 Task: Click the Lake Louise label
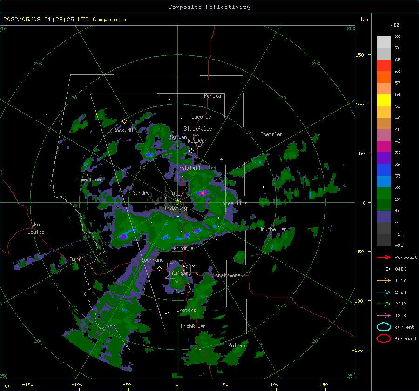(x=36, y=228)
